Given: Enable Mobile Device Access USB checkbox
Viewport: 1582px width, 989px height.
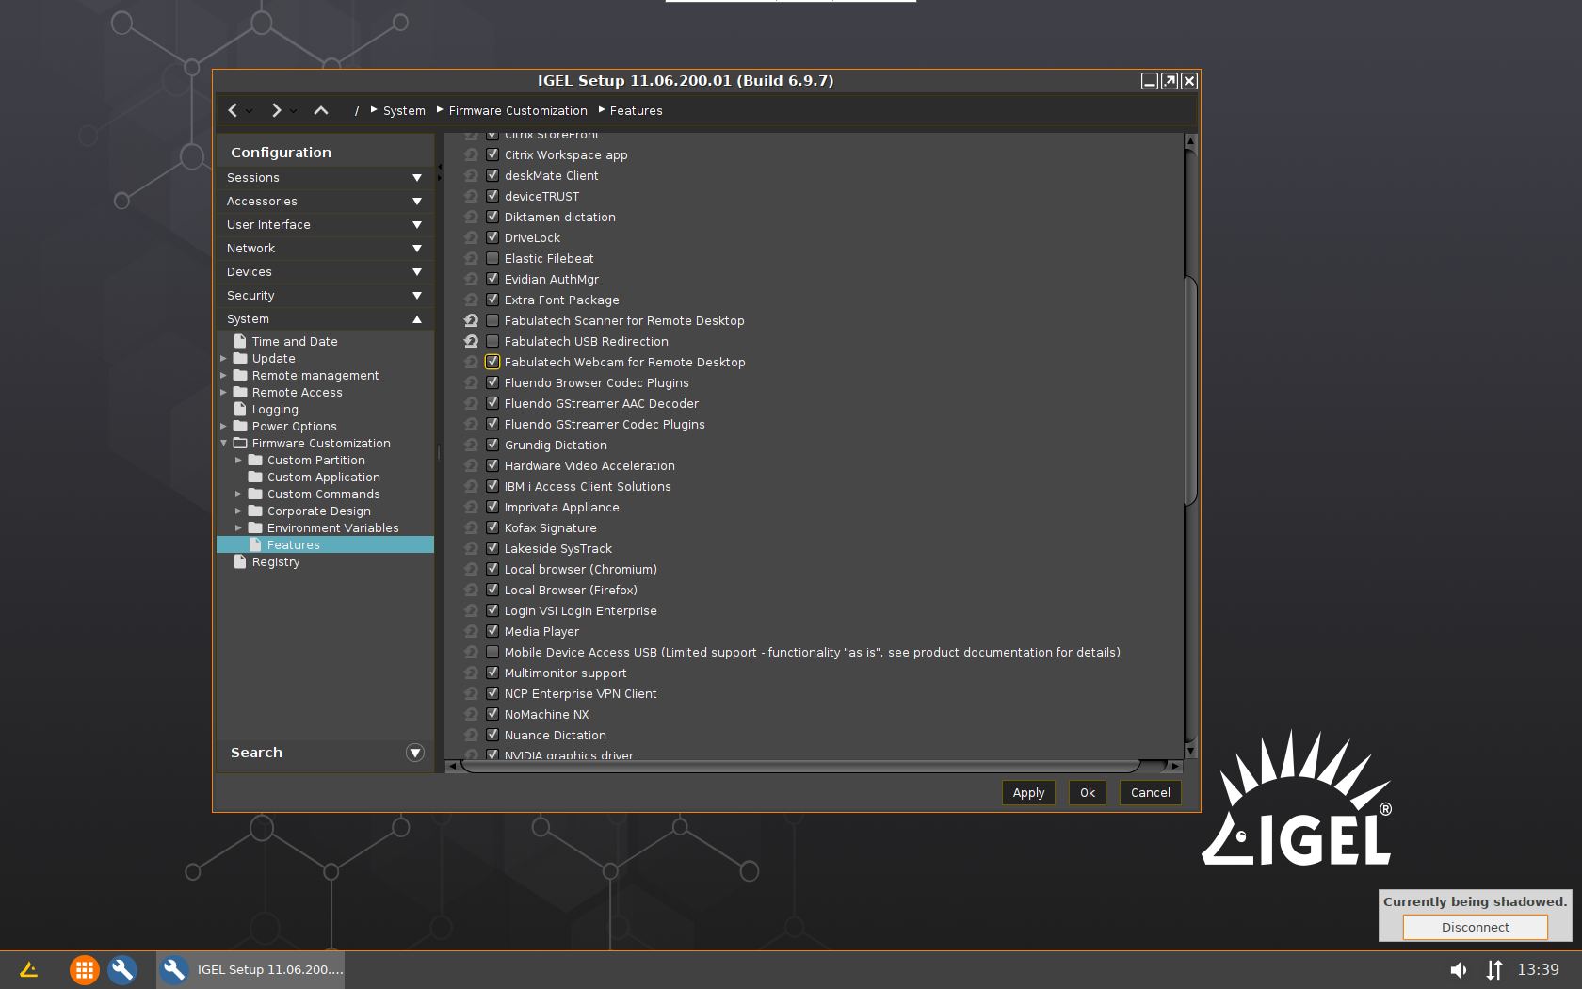Looking at the screenshot, I should (492, 652).
